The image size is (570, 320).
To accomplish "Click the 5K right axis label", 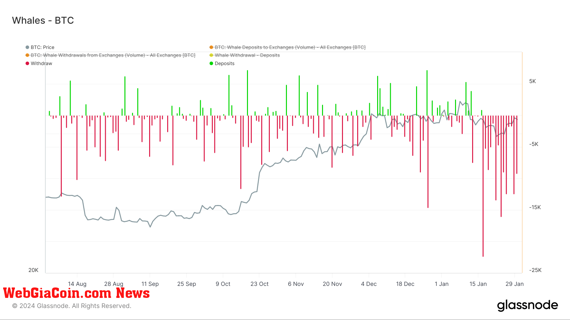I will coord(533,82).
